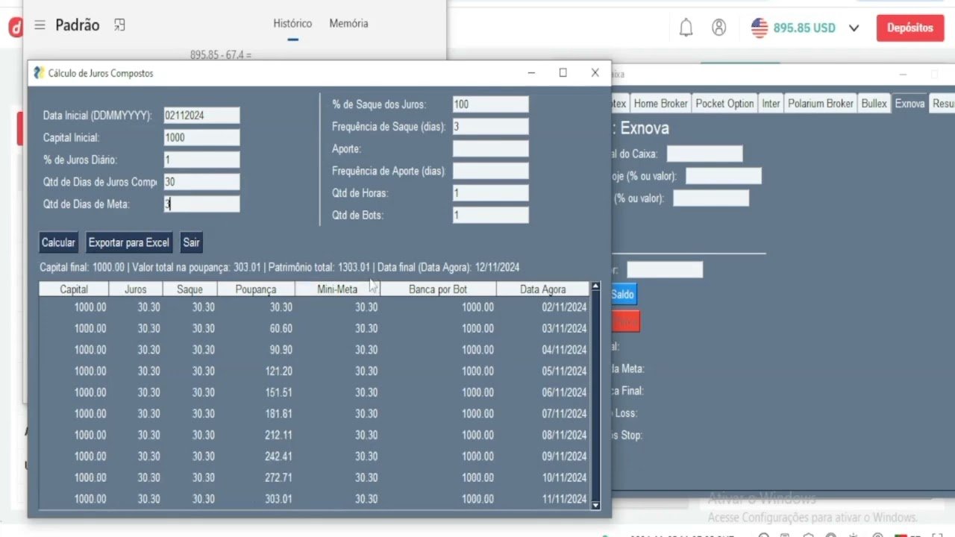Image resolution: width=955 pixels, height=537 pixels.
Task: Switch to the Memória tab in calculator
Action: 348,24
